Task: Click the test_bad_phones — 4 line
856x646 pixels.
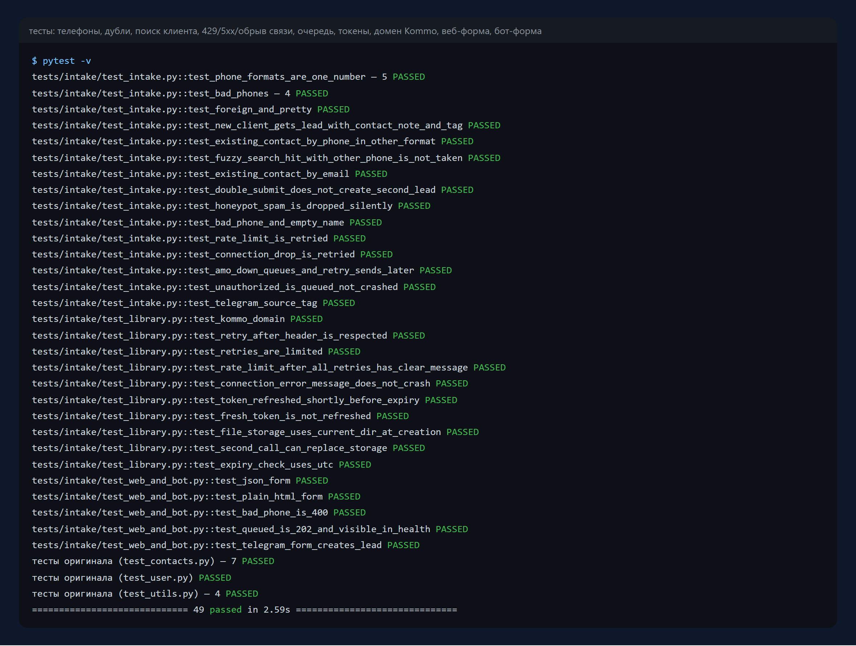Action: tap(180, 93)
